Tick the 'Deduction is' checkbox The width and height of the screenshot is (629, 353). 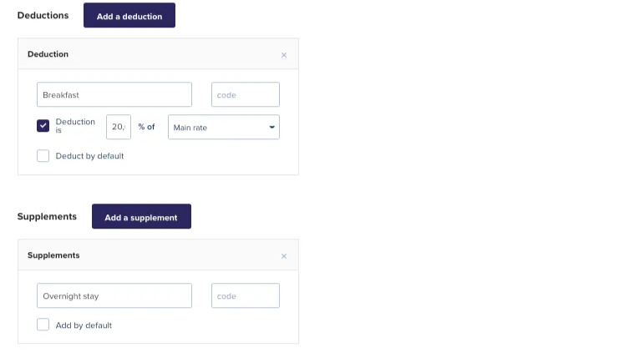click(43, 126)
